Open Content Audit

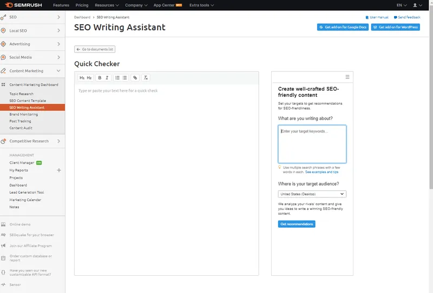click(x=21, y=128)
